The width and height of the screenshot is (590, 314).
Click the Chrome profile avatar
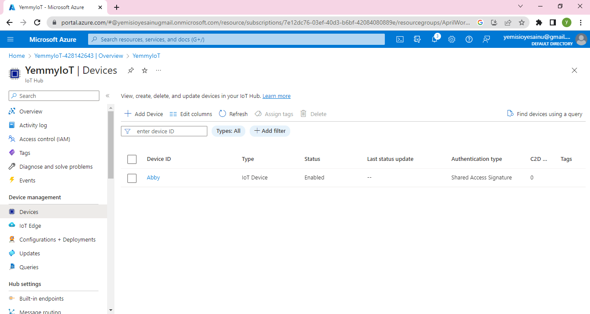(x=567, y=22)
